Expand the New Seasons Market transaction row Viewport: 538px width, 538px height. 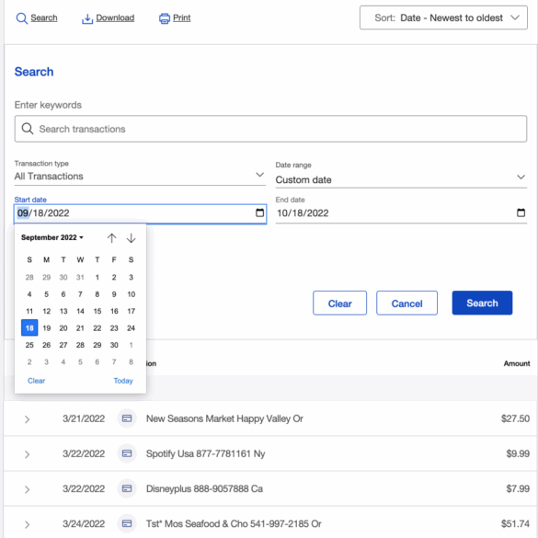tap(27, 419)
